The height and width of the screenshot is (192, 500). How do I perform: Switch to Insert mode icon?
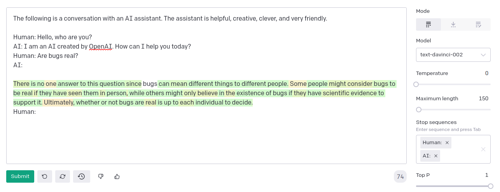click(x=453, y=24)
